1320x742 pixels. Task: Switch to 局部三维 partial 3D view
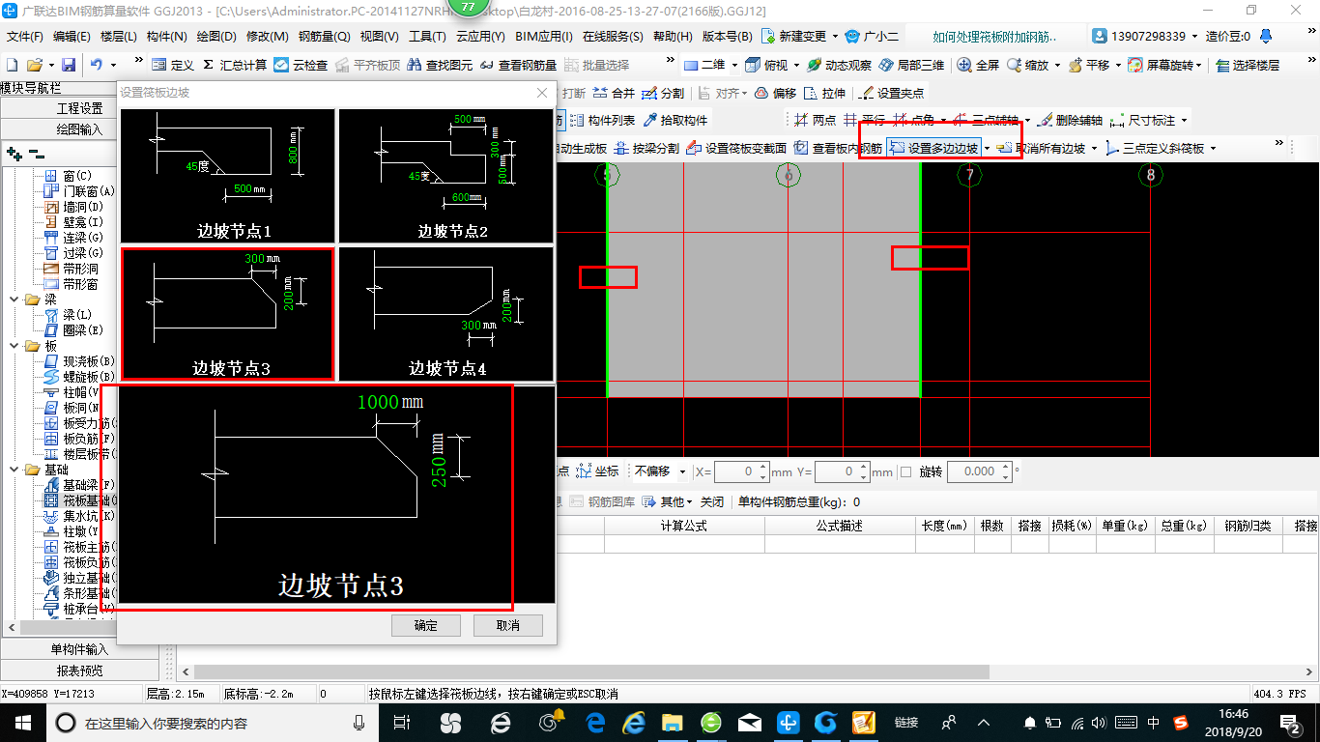point(911,65)
